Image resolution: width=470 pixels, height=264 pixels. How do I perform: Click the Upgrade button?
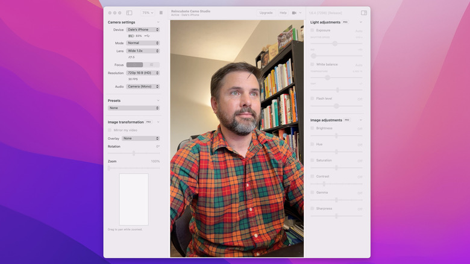266,13
